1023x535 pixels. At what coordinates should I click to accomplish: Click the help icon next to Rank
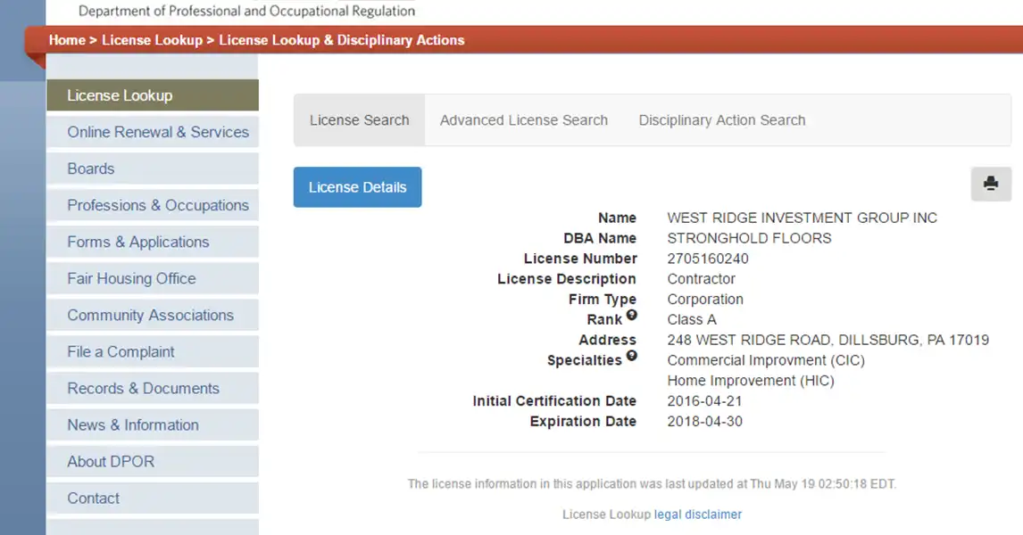631,316
